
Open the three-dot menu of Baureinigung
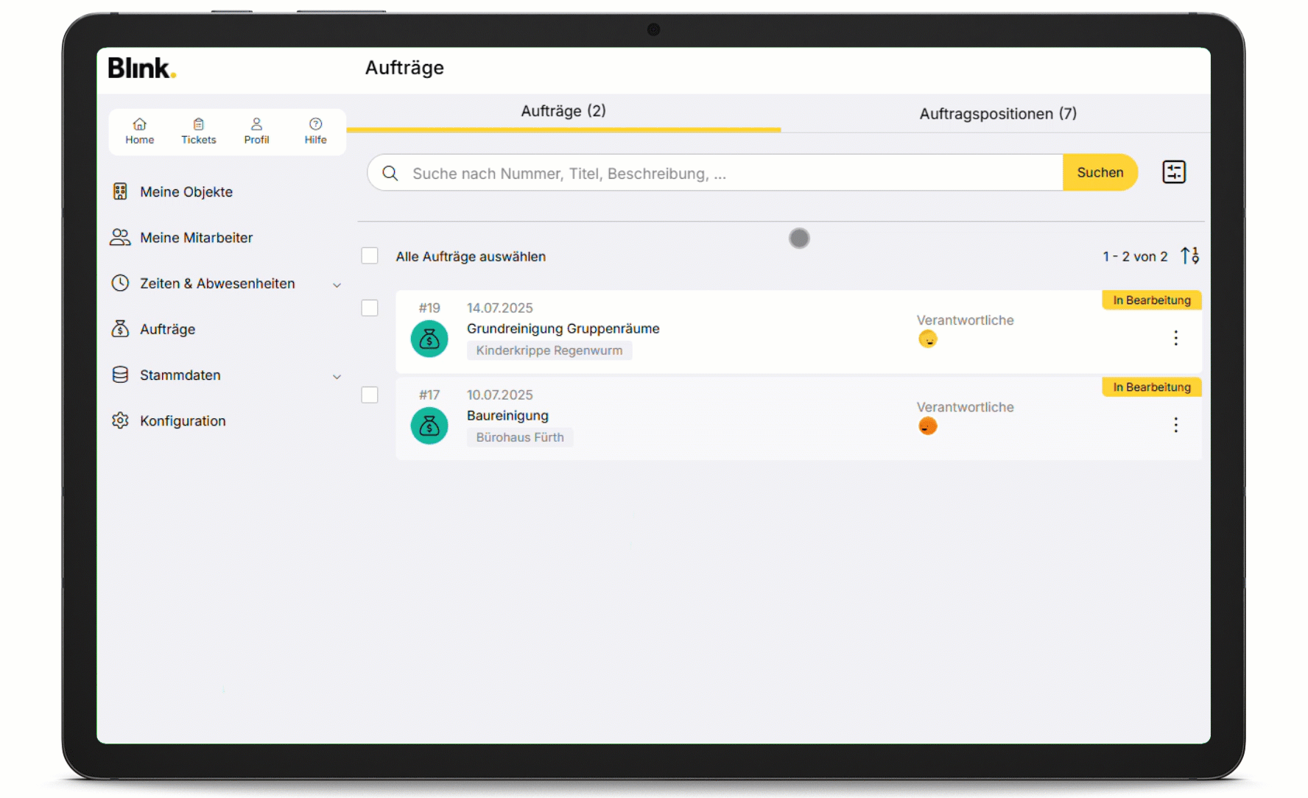(x=1176, y=426)
